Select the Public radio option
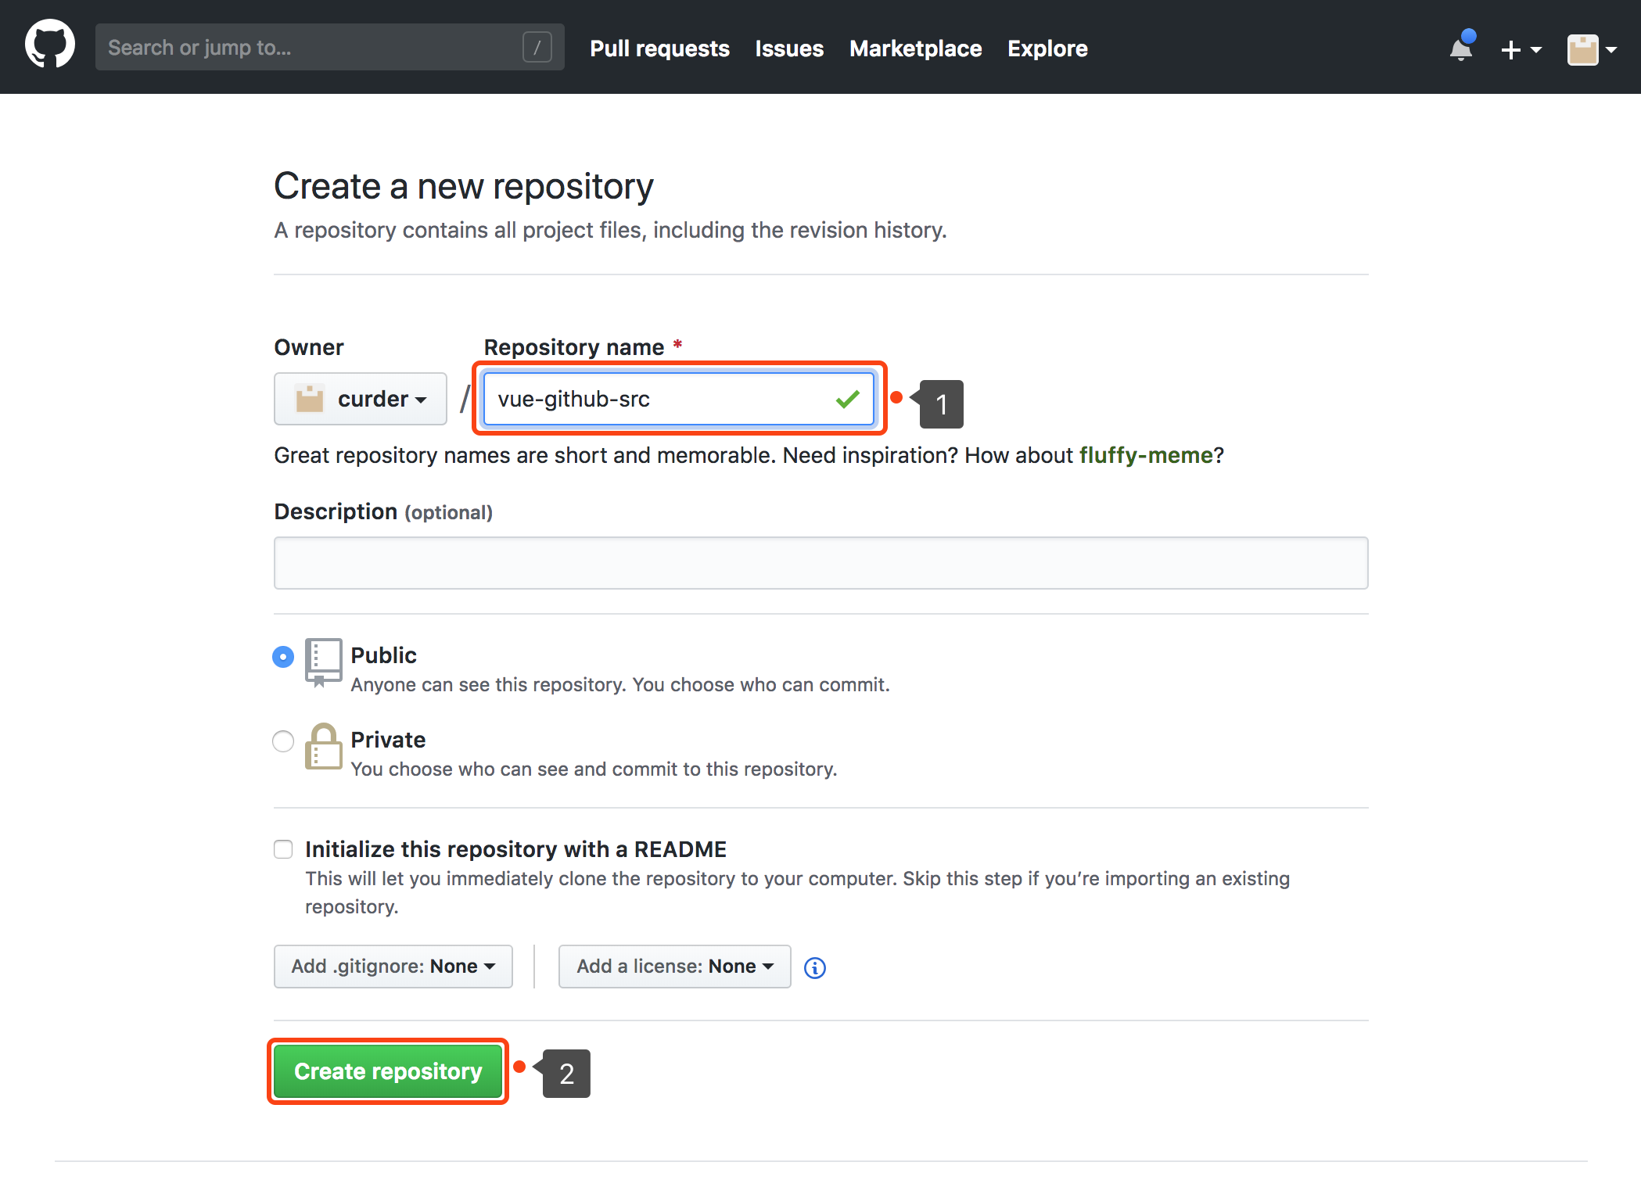Viewport: 1641px width, 1198px height. tap(283, 657)
